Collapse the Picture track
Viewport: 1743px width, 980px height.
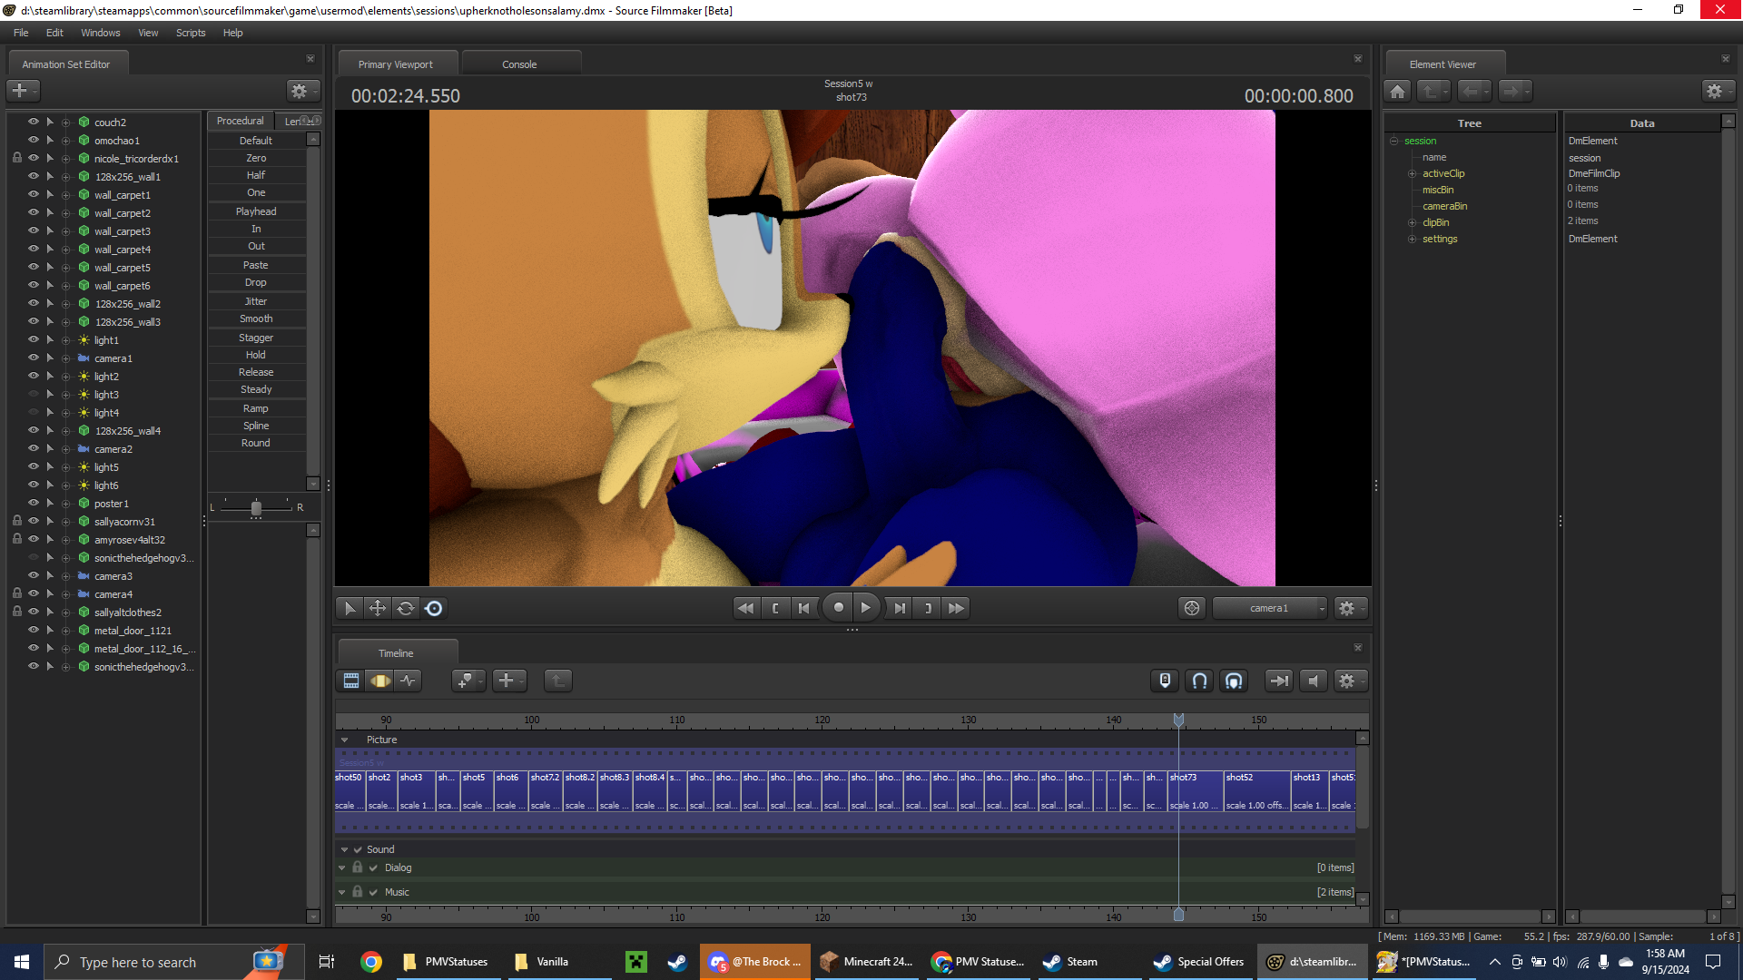point(345,740)
